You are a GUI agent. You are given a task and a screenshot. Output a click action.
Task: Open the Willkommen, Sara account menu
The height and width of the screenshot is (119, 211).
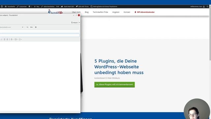[x=197, y=7]
